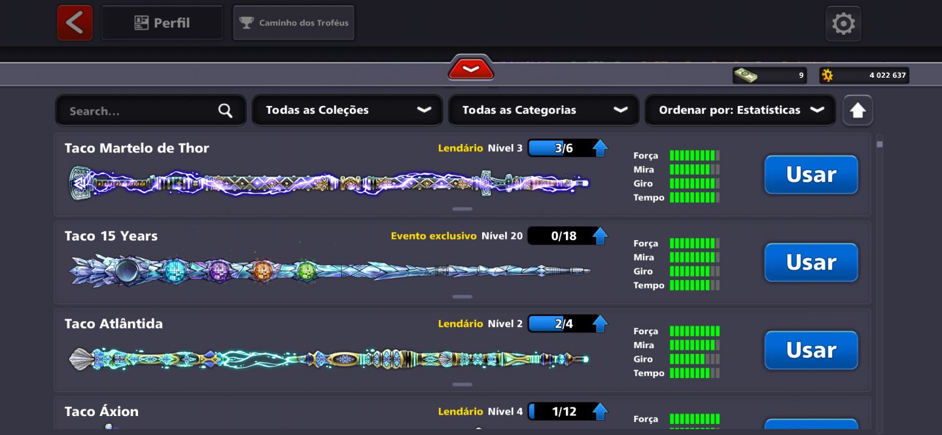Screen dimensions: 942x435
Task: Click the 'Taco Áxion' cue name
Action: pos(101,411)
